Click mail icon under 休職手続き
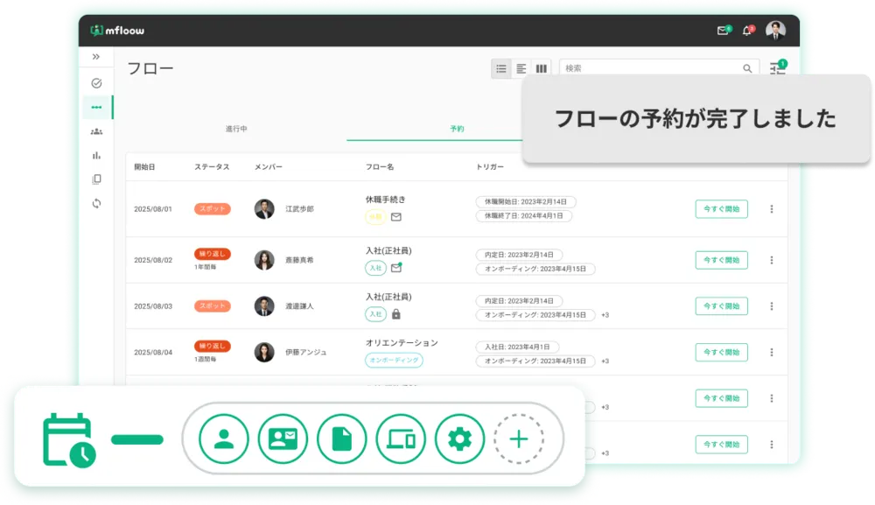This screenshot has height=505, width=875. click(x=396, y=217)
